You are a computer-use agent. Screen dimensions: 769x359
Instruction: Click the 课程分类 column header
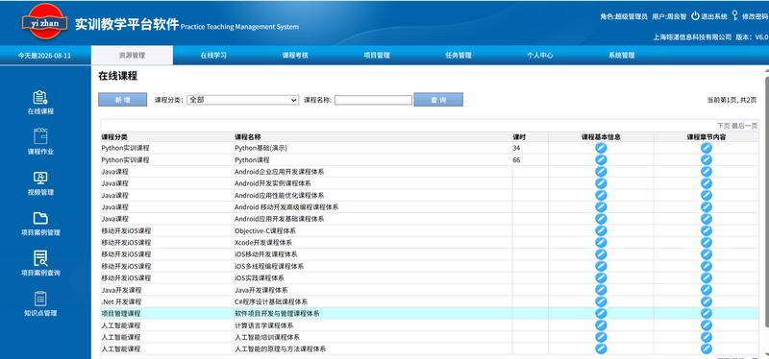tap(114, 137)
